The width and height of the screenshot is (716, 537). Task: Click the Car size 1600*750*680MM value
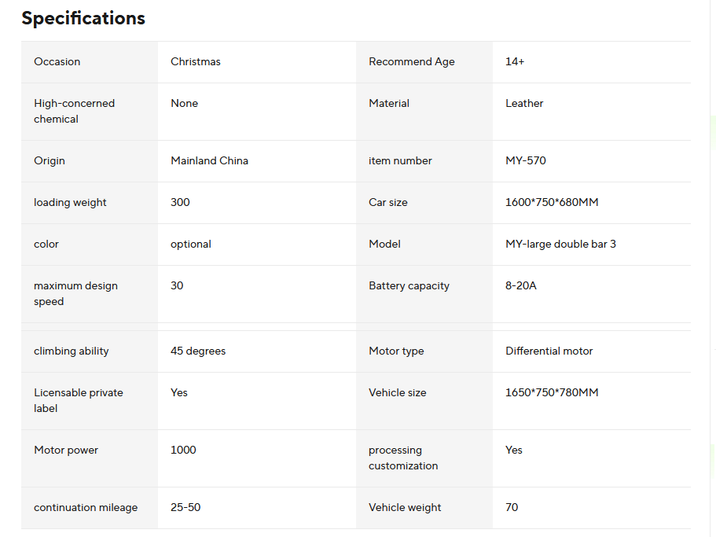click(x=552, y=203)
